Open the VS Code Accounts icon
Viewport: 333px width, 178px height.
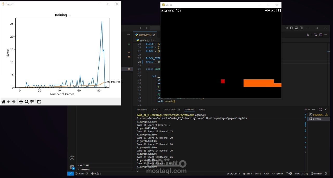coord(72,158)
